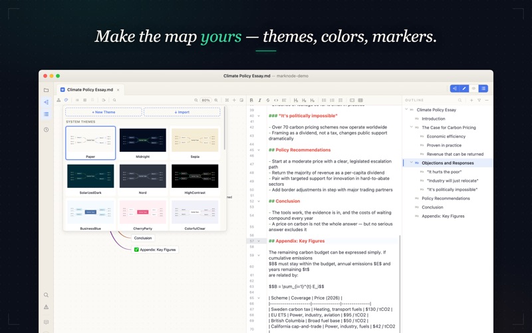The width and height of the screenshot is (532, 333).
Task: Click the map toolbar search icon
Action: point(114,101)
